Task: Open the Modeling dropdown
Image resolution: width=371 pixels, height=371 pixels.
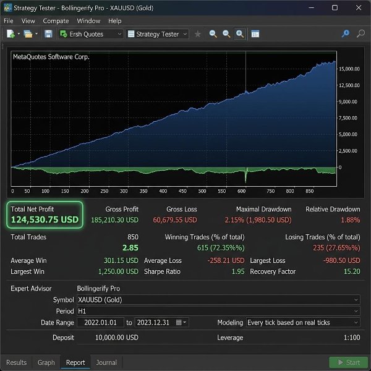Action: [303, 322]
